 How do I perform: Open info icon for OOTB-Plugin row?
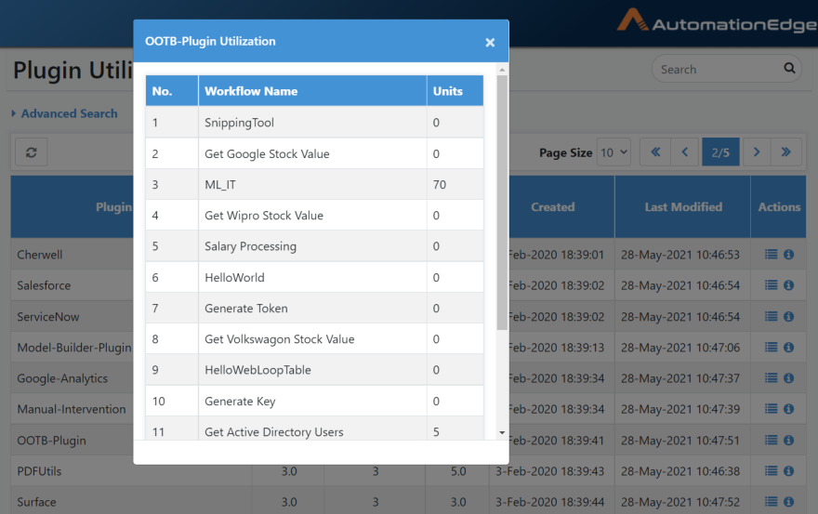pos(789,440)
